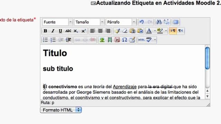
Task: Open the Fuente font family dropdown
Action: tap(58, 22)
